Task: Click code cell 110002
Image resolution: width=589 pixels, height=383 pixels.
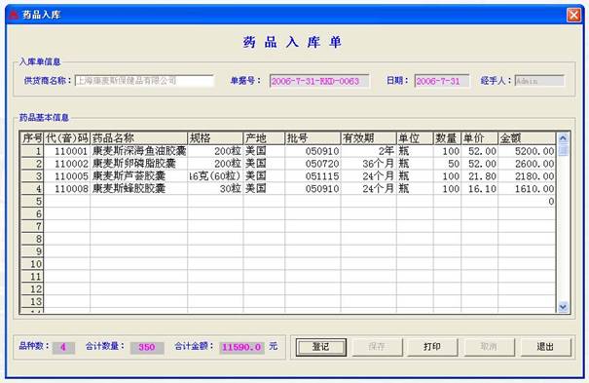Action: tap(67, 164)
